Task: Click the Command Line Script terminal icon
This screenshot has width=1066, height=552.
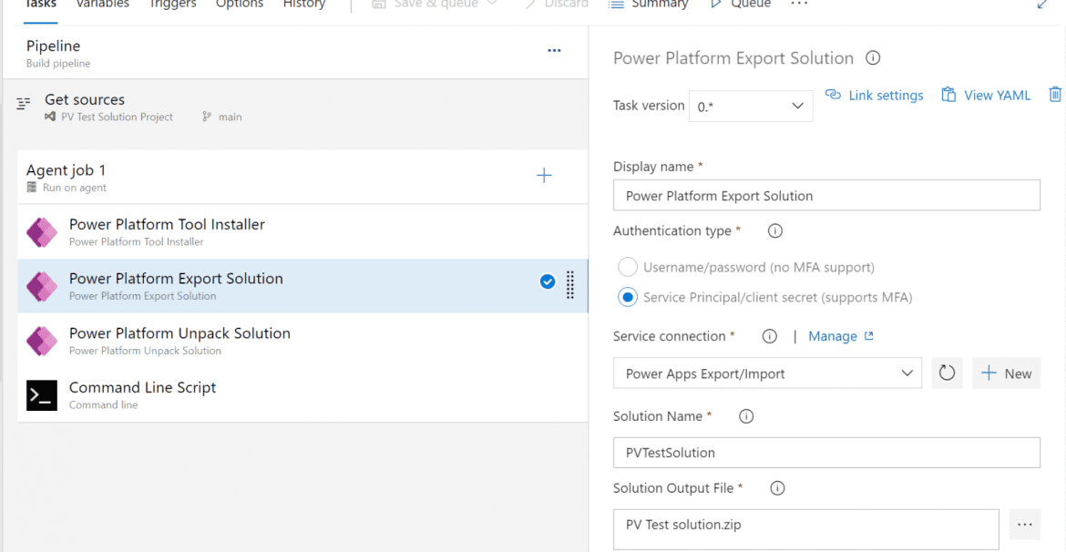Action: tap(42, 395)
